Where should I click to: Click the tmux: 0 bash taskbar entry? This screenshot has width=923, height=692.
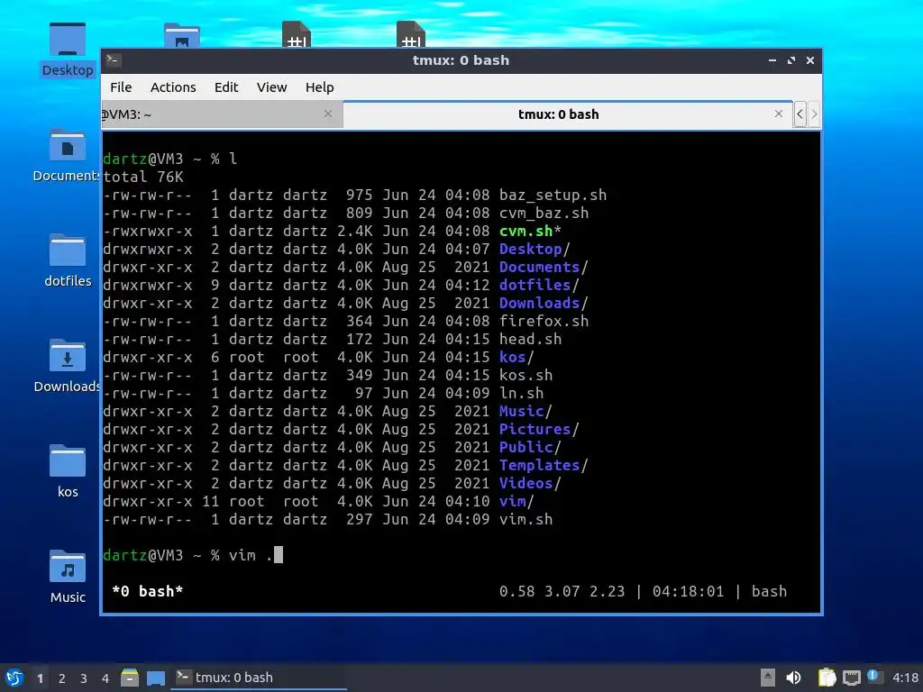259,678
